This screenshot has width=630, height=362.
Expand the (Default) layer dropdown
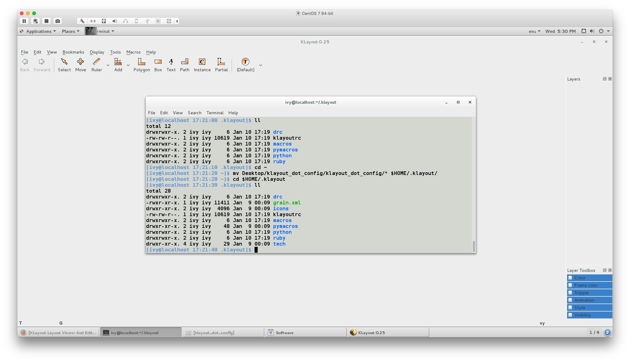pyautogui.click(x=260, y=66)
